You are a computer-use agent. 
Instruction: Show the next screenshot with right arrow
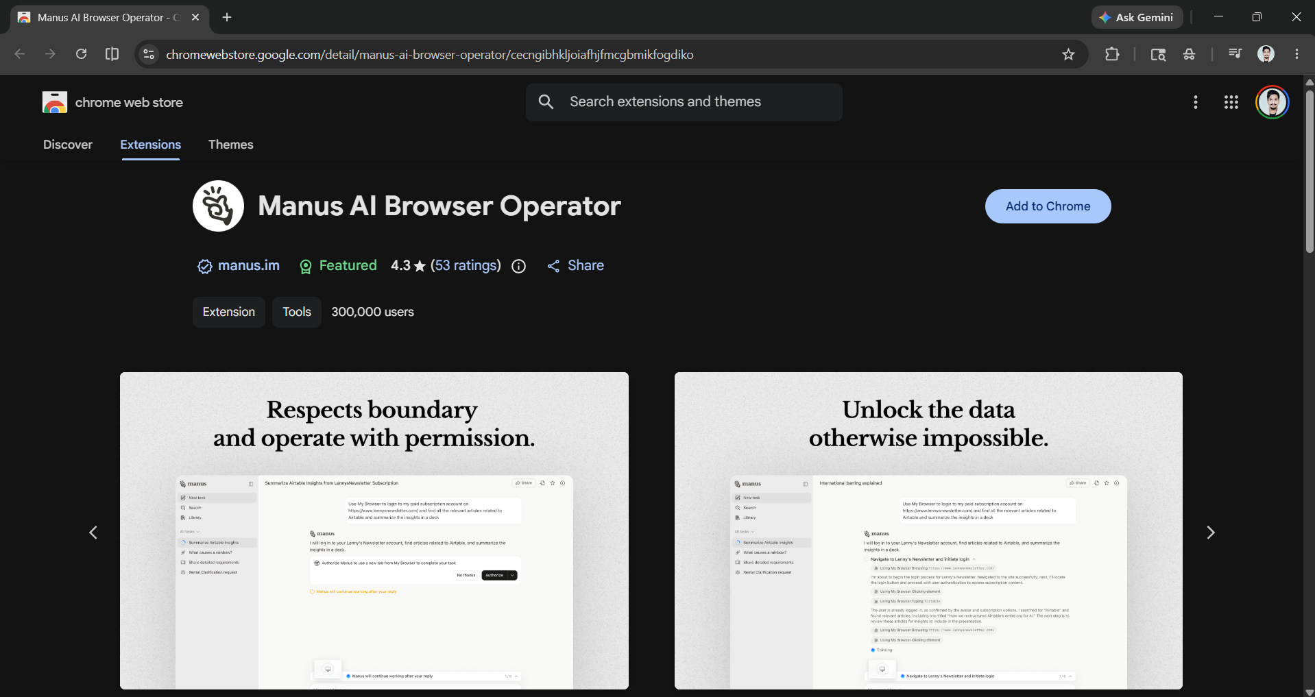pos(1210,533)
